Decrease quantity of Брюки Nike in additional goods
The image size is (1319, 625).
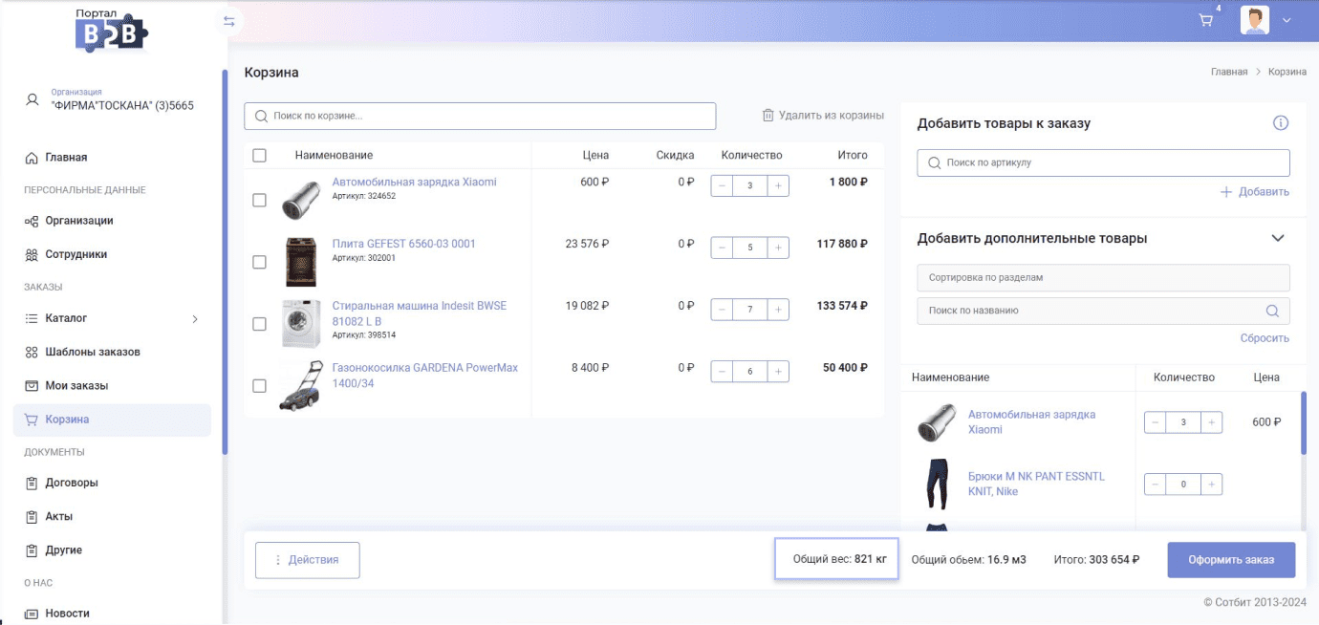(1155, 485)
